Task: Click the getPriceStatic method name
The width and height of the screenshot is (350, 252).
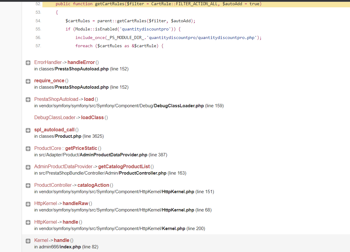Action: coord(81,148)
